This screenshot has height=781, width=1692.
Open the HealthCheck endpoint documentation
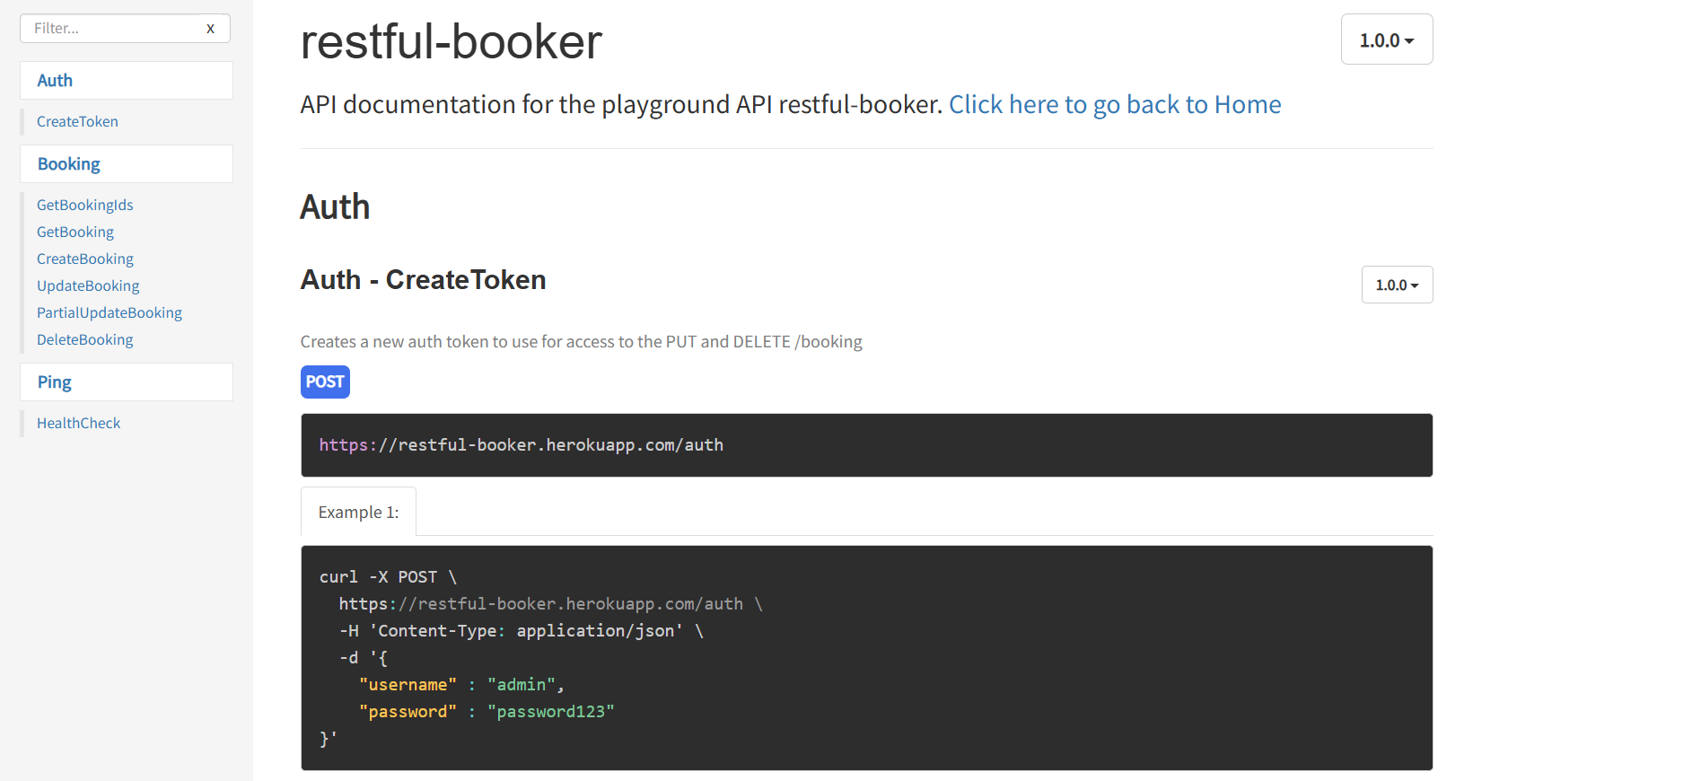[78, 423]
